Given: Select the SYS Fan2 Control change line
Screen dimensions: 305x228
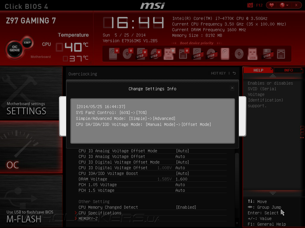Looking at the screenshot, I should tap(111, 113).
